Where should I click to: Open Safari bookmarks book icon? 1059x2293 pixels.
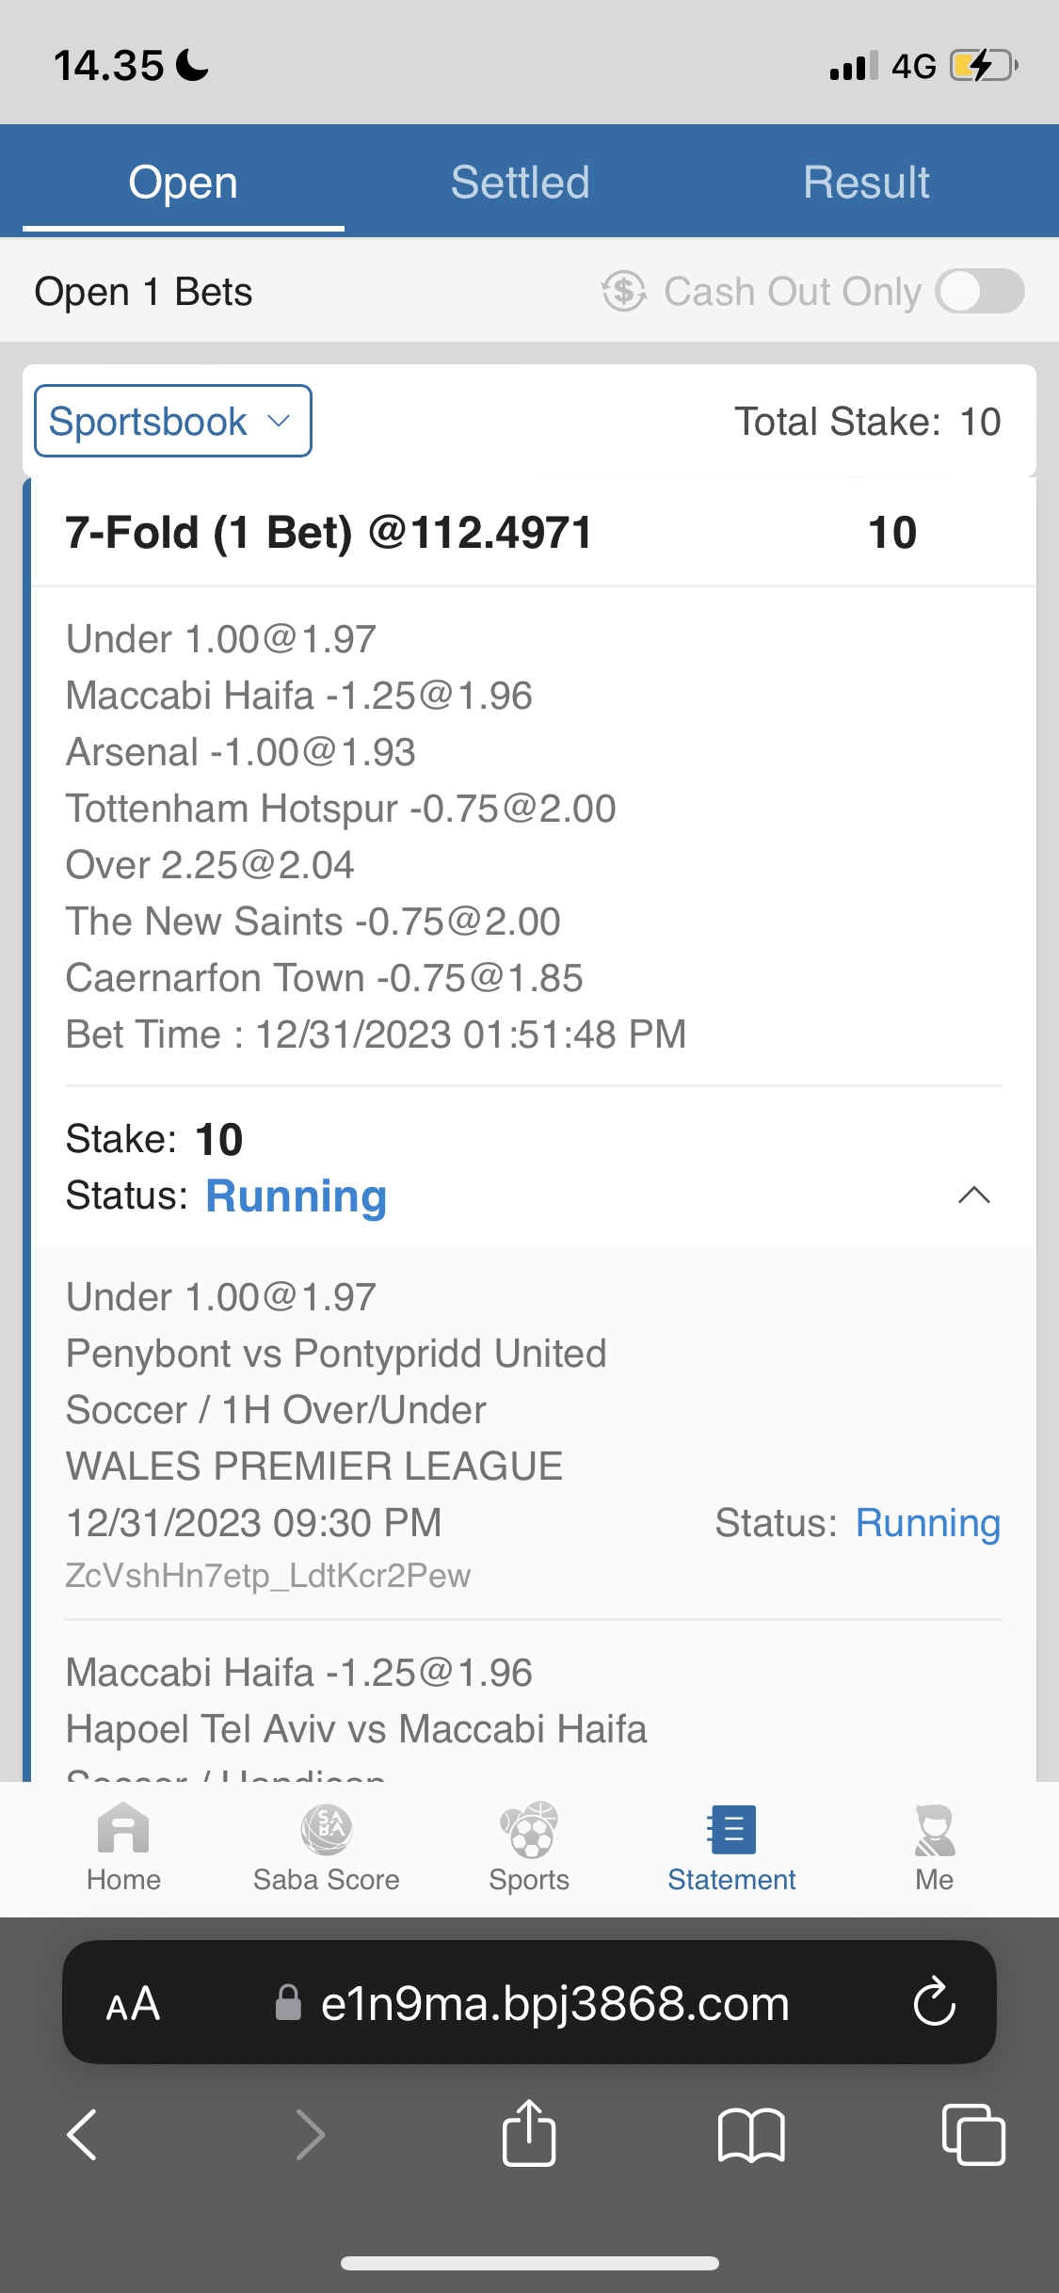point(750,2134)
